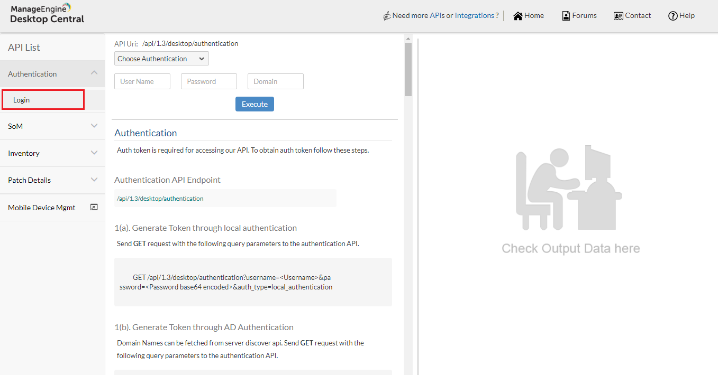Expand the Patch Details section chevron

(x=94, y=180)
